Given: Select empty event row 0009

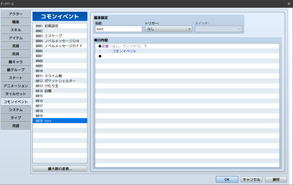Looking at the screenshot, I should pos(60,66).
